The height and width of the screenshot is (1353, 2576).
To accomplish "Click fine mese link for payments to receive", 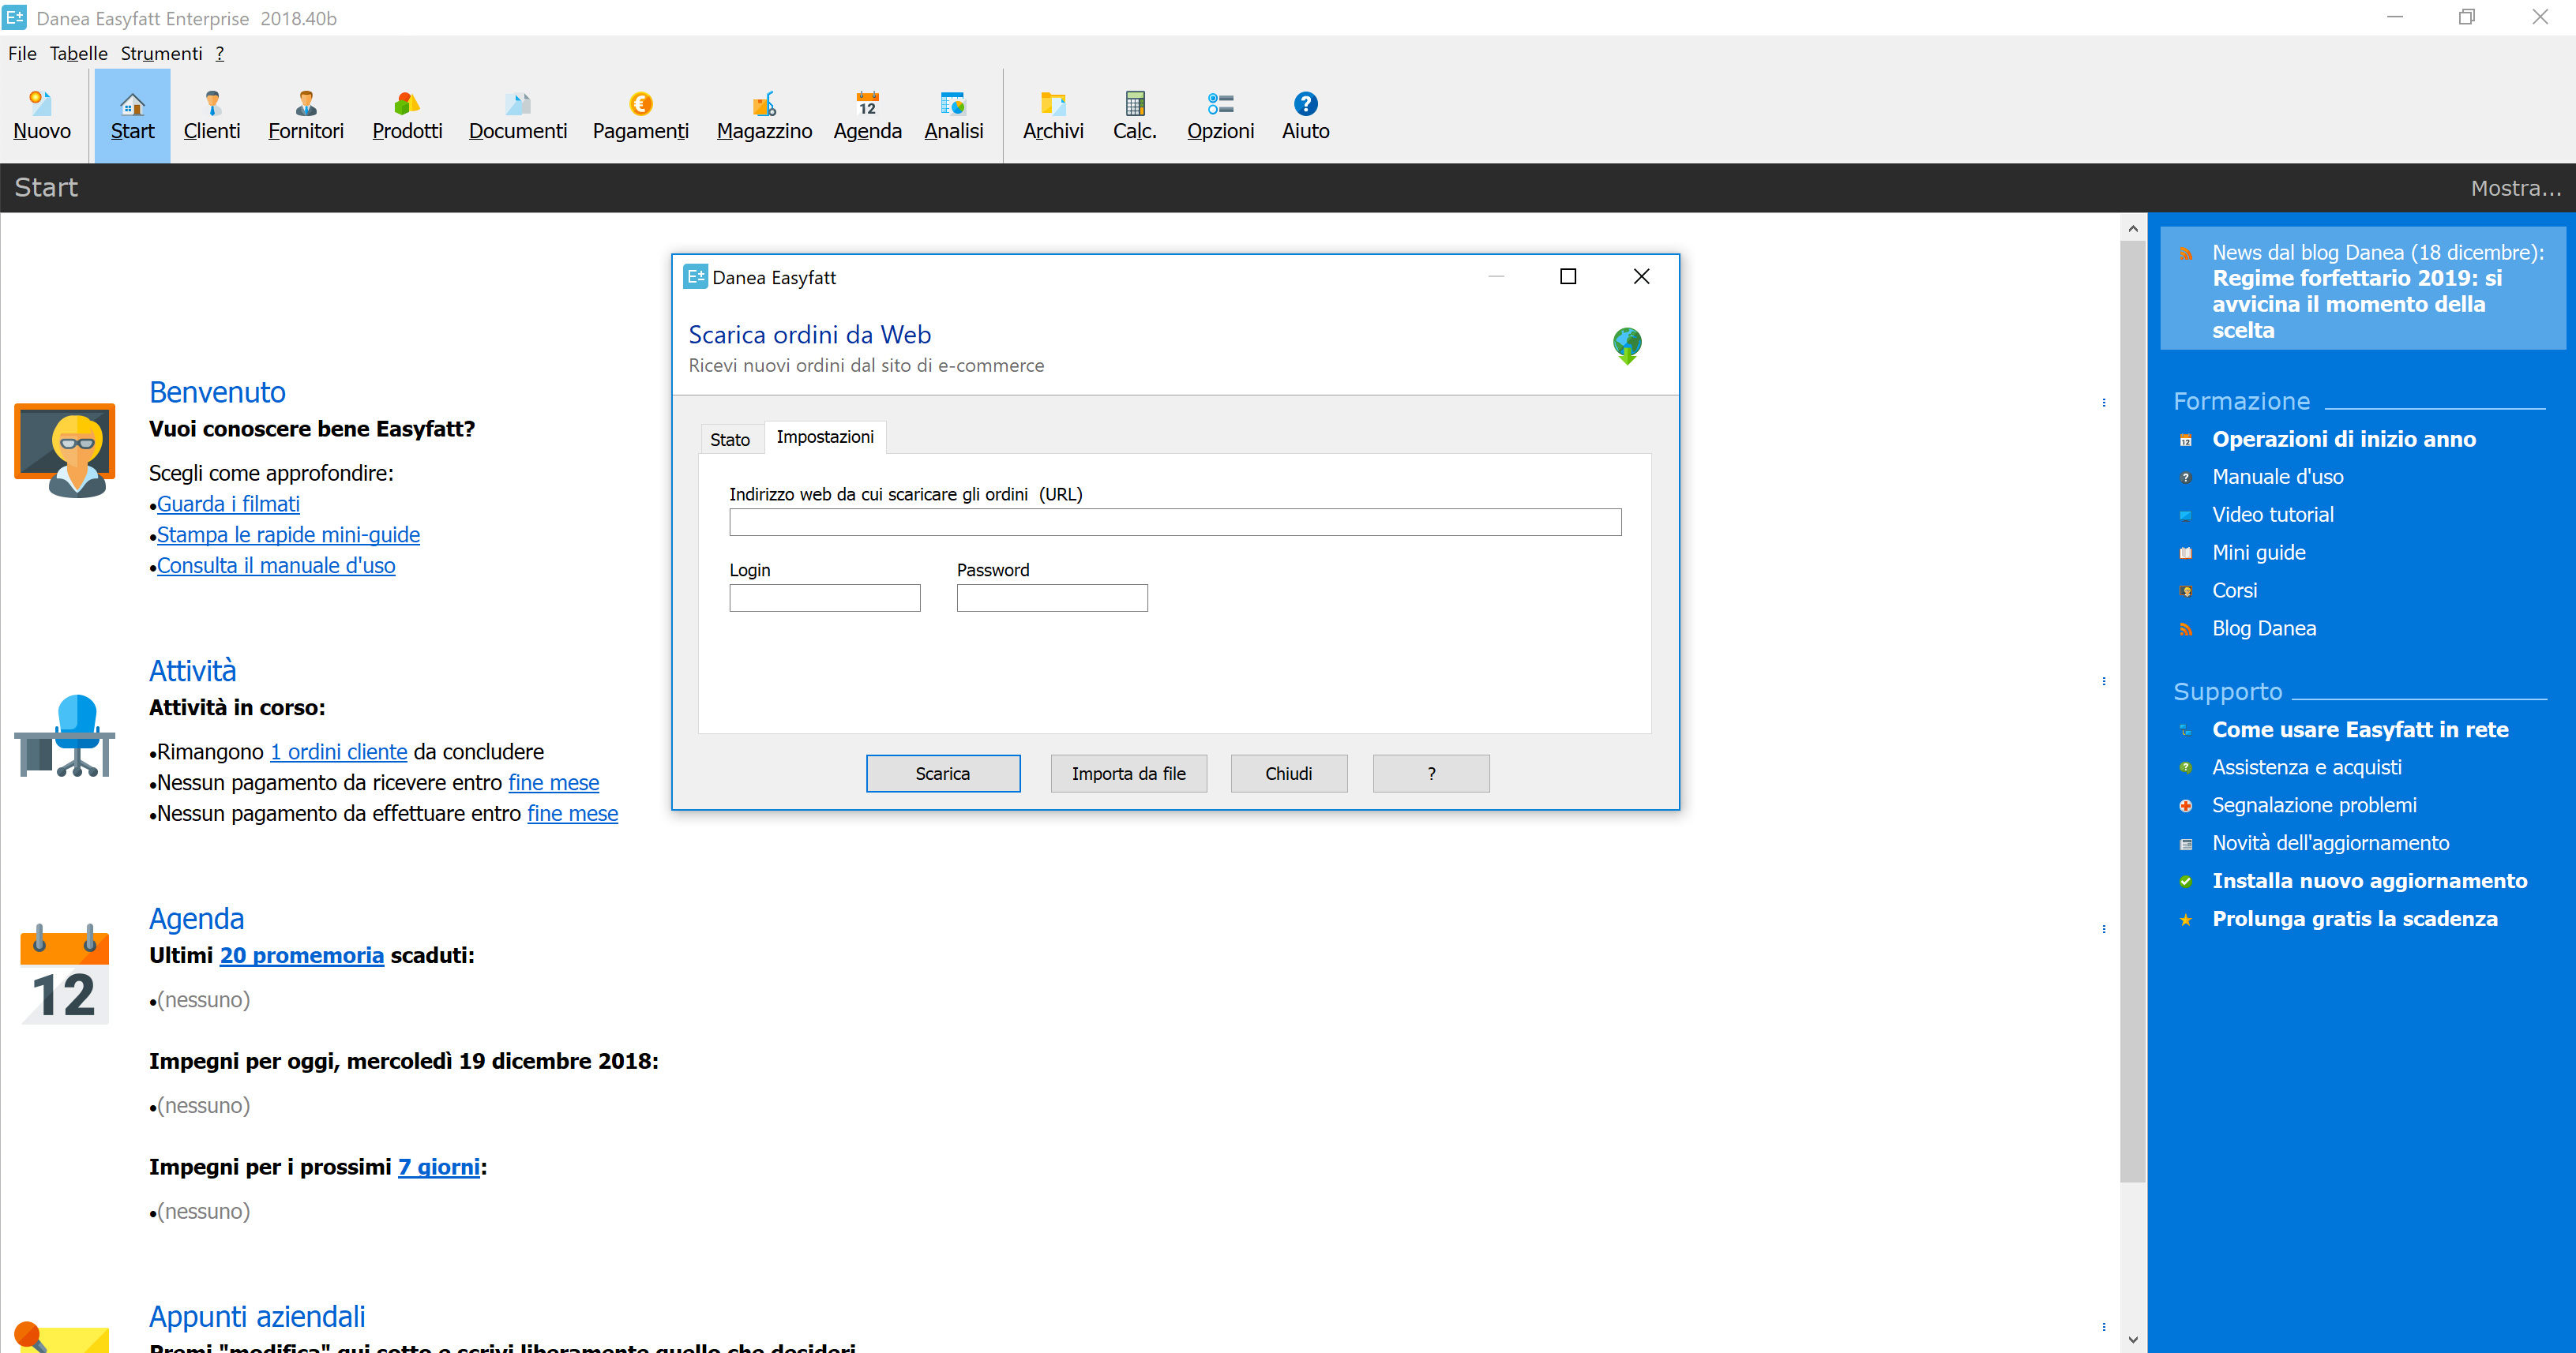I will (554, 782).
